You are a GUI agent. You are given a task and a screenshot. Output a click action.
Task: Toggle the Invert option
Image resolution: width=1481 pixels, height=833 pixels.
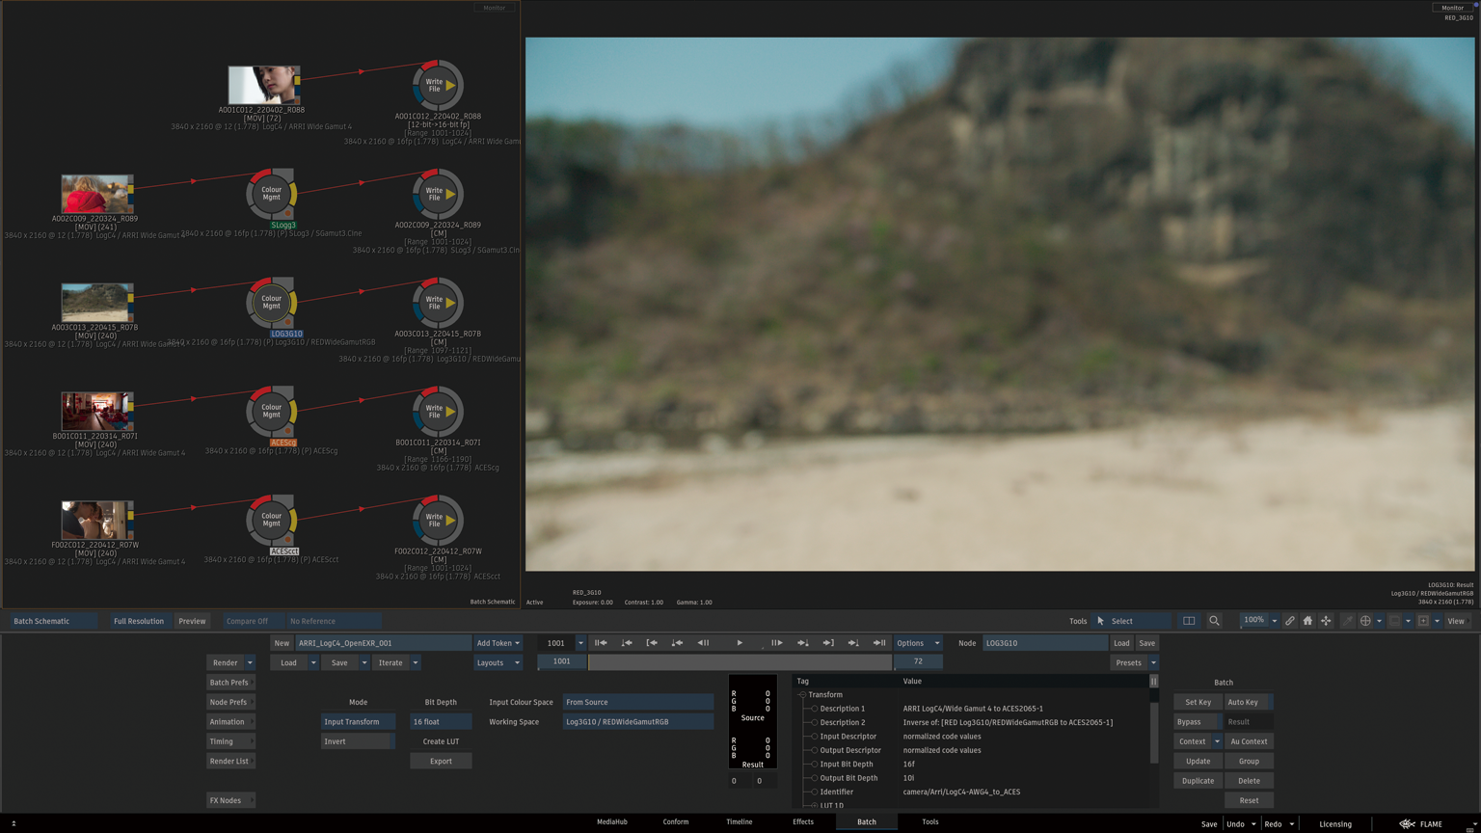point(357,741)
